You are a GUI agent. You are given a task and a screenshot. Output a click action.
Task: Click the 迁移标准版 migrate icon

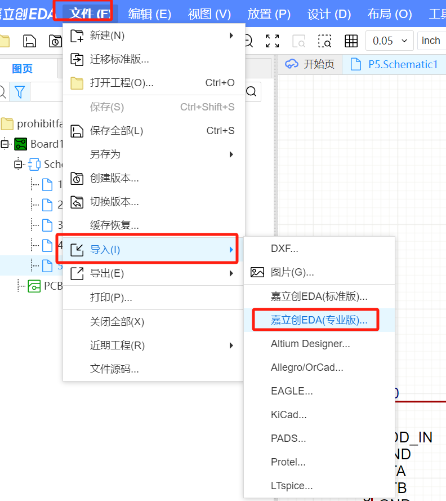77,59
